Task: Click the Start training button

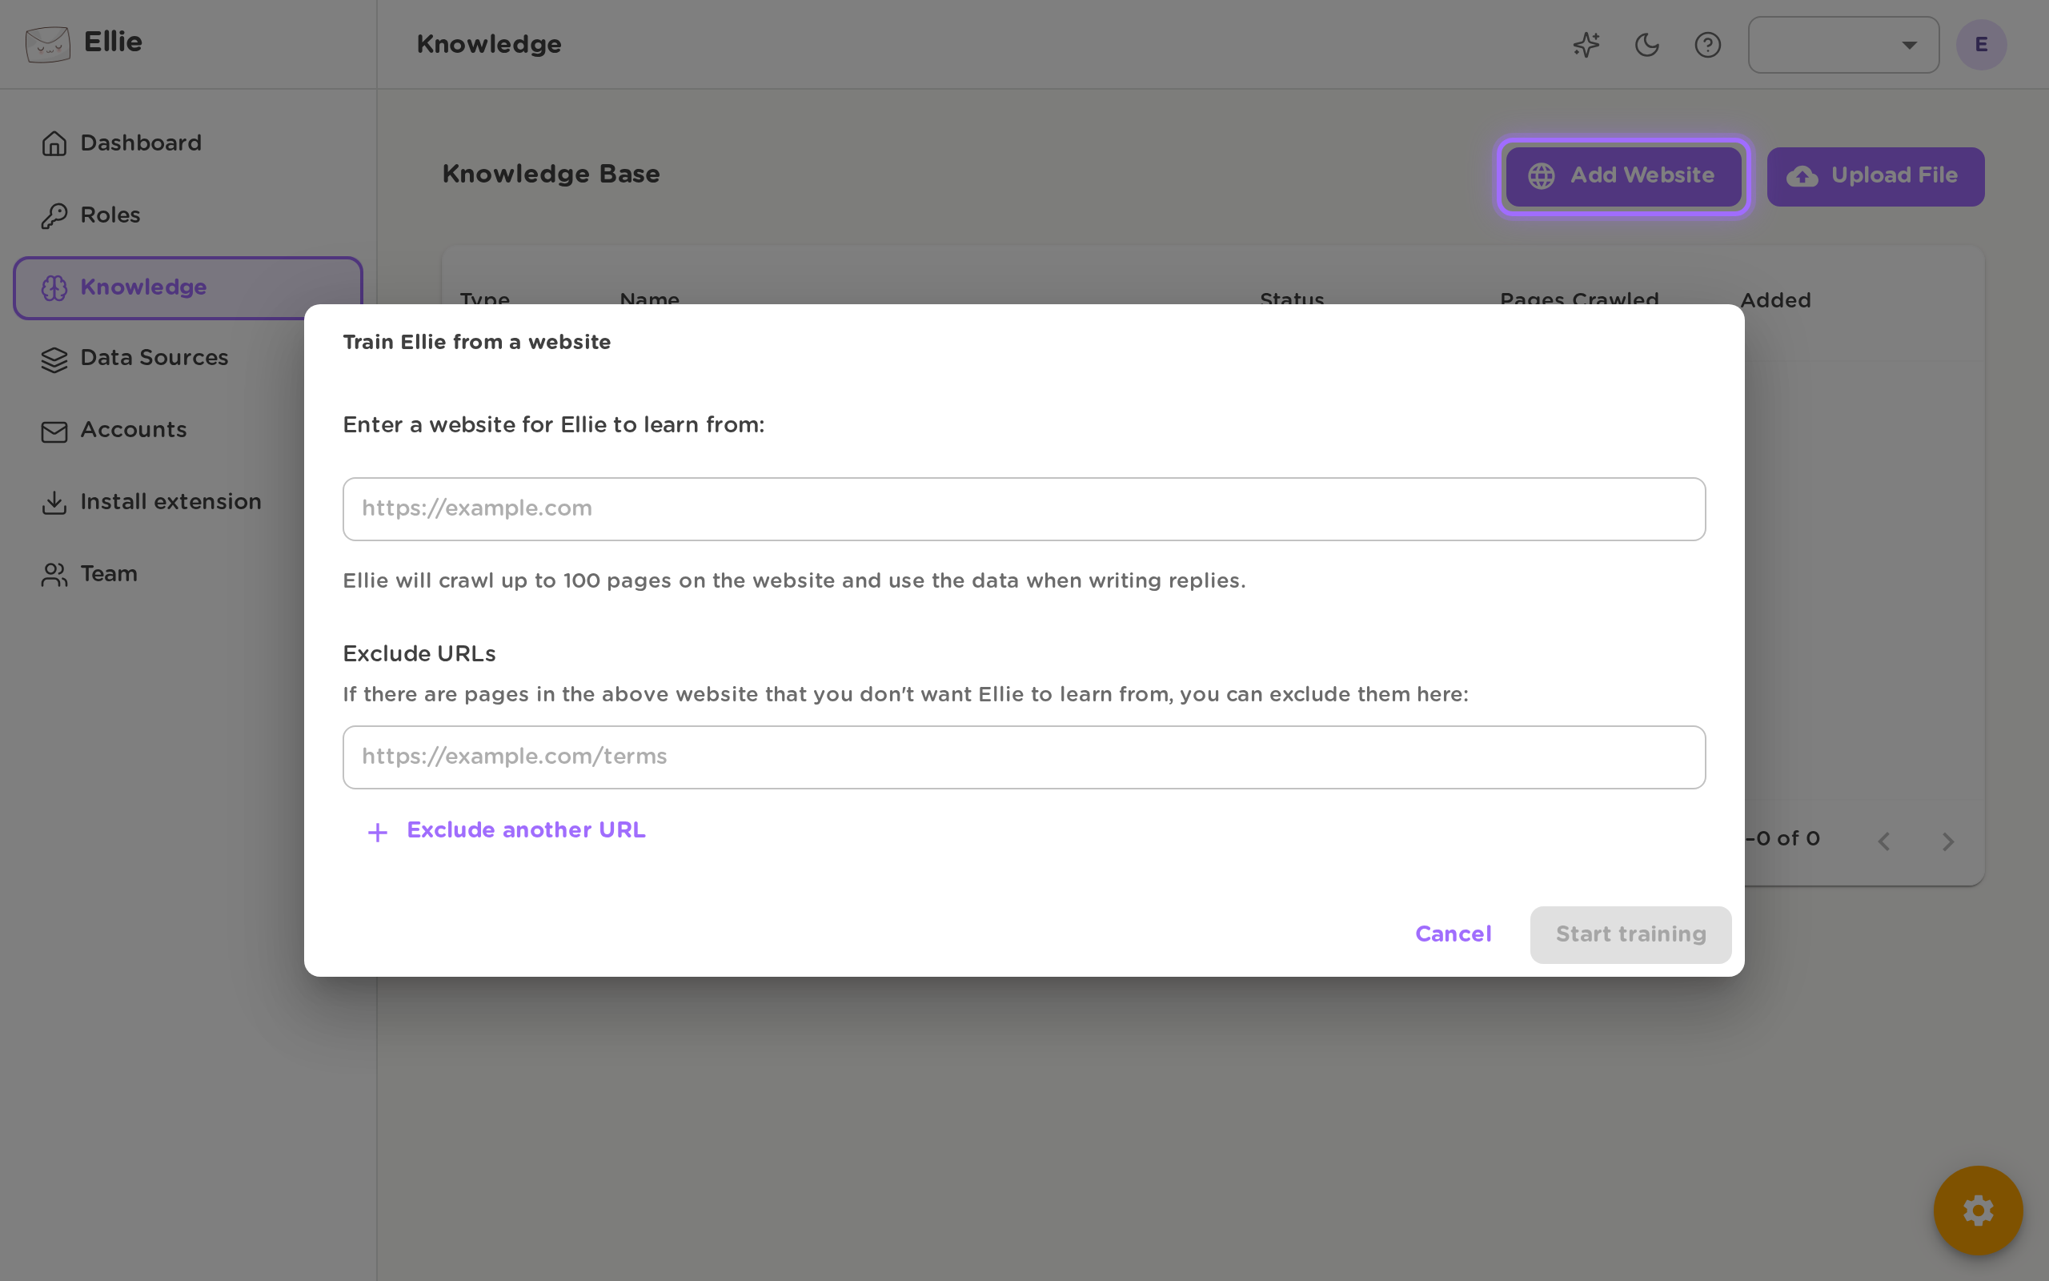Action: [1630, 934]
